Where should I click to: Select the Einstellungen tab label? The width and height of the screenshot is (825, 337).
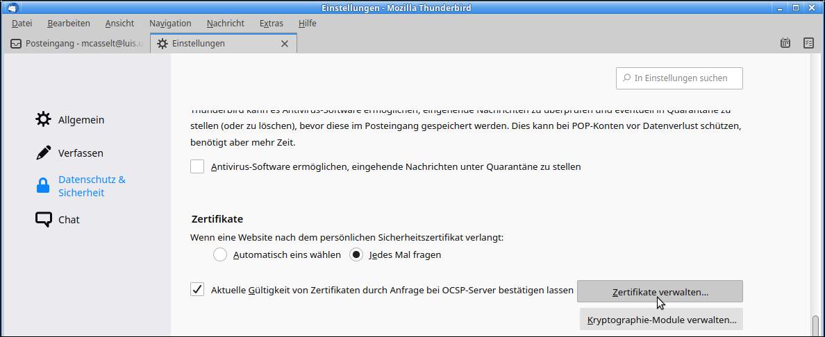point(199,44)
